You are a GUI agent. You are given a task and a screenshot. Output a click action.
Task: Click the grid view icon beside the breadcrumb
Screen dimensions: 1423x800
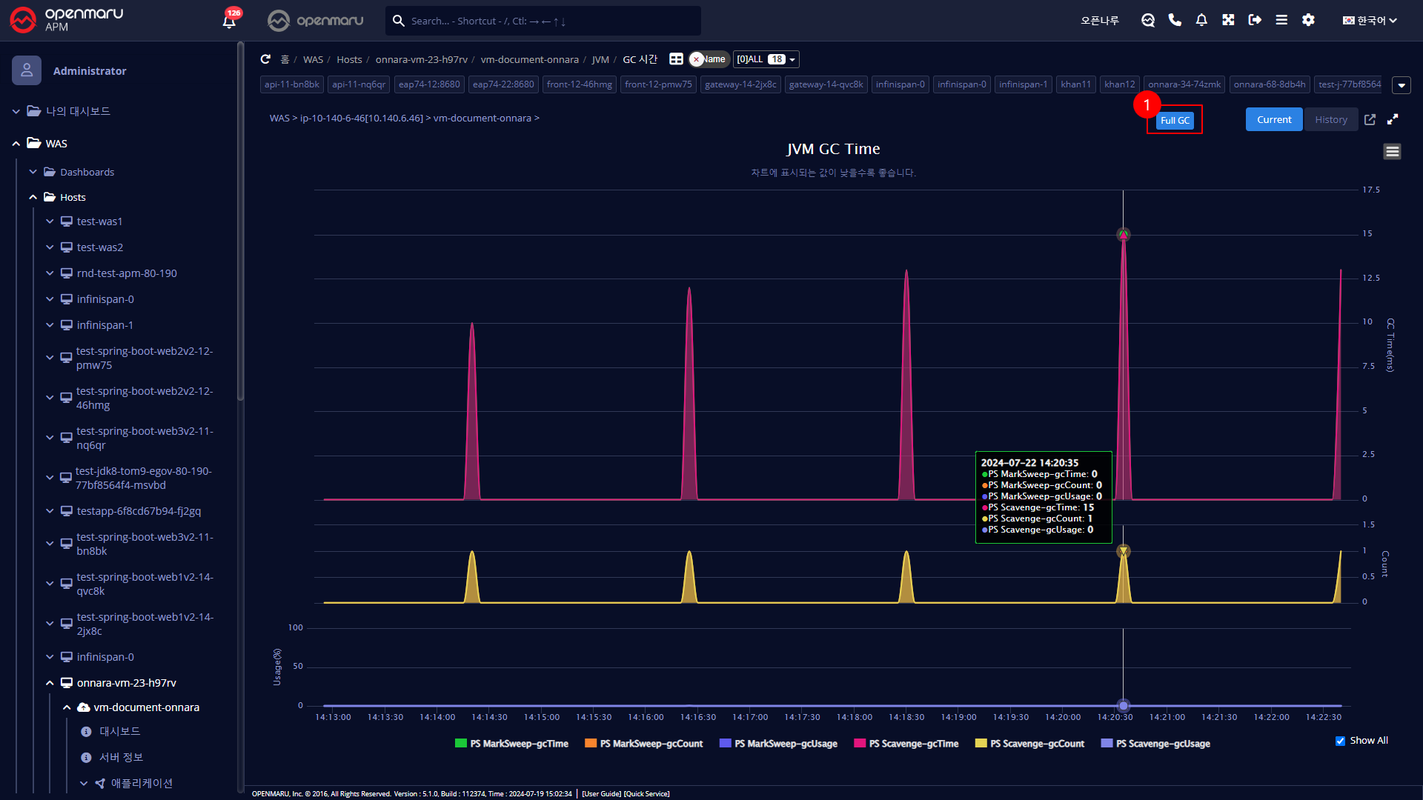coord(676,59)
